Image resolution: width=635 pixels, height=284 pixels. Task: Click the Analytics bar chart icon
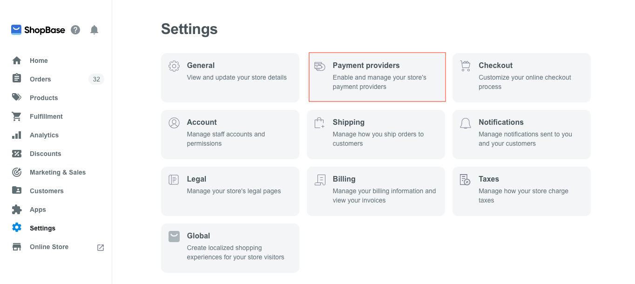coord(17,135)
